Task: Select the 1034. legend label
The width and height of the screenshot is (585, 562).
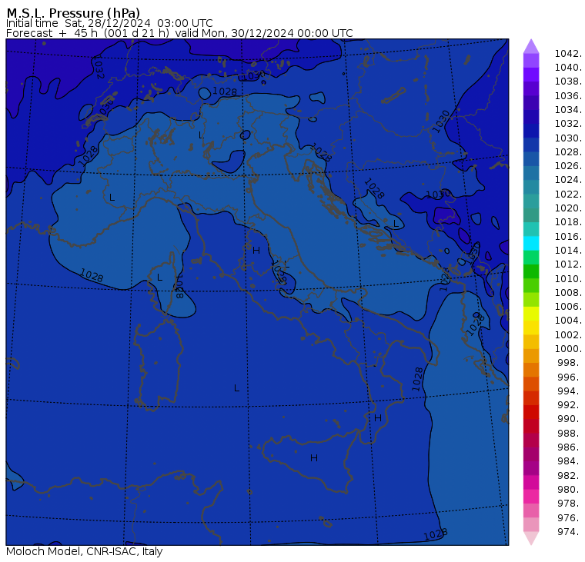Action: [x=568, y=110]
